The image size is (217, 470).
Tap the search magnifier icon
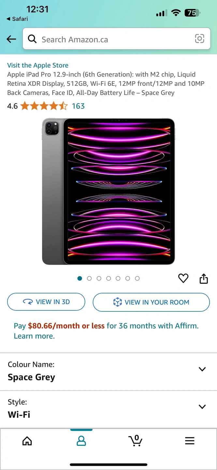tap(32, 39)
